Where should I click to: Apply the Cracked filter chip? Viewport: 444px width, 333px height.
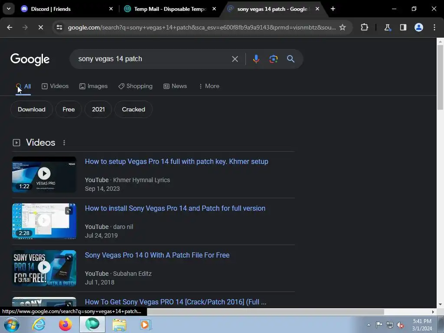134,109
